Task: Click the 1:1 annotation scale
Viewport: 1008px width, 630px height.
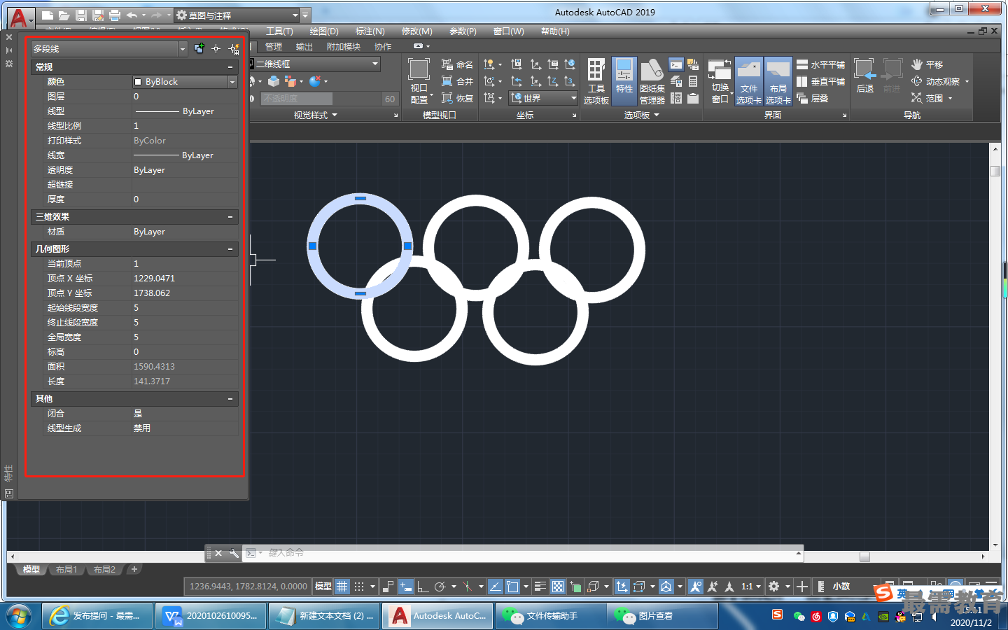Action: tap(748, 587)
